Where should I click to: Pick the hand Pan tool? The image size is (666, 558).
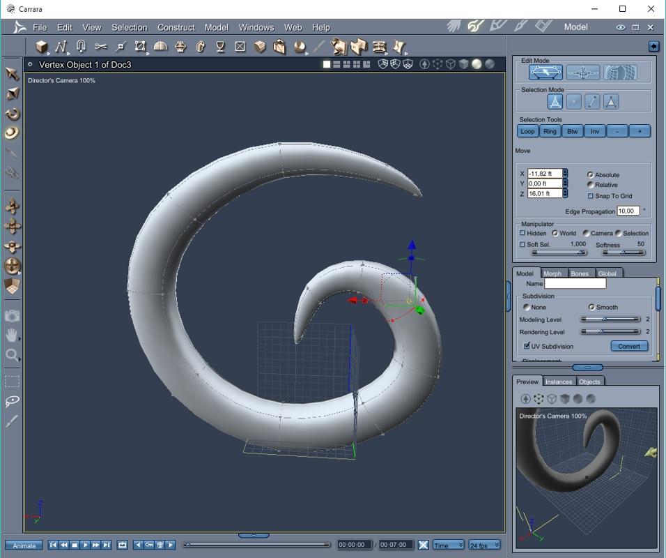[x=13, y=335]
